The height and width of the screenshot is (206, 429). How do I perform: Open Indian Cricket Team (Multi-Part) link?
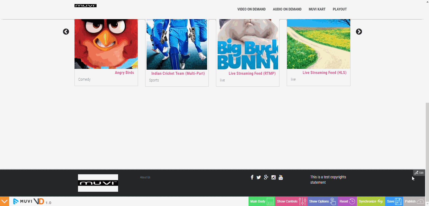click(178, 73)
